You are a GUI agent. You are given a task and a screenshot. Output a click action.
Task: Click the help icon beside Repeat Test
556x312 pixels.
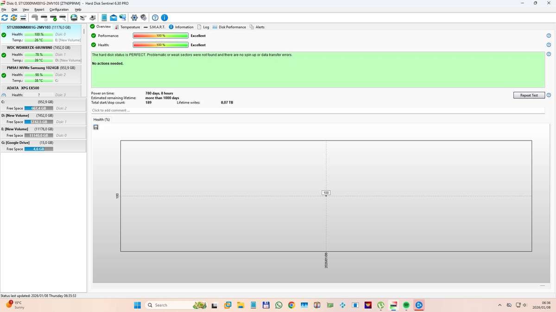coord(549,95)
